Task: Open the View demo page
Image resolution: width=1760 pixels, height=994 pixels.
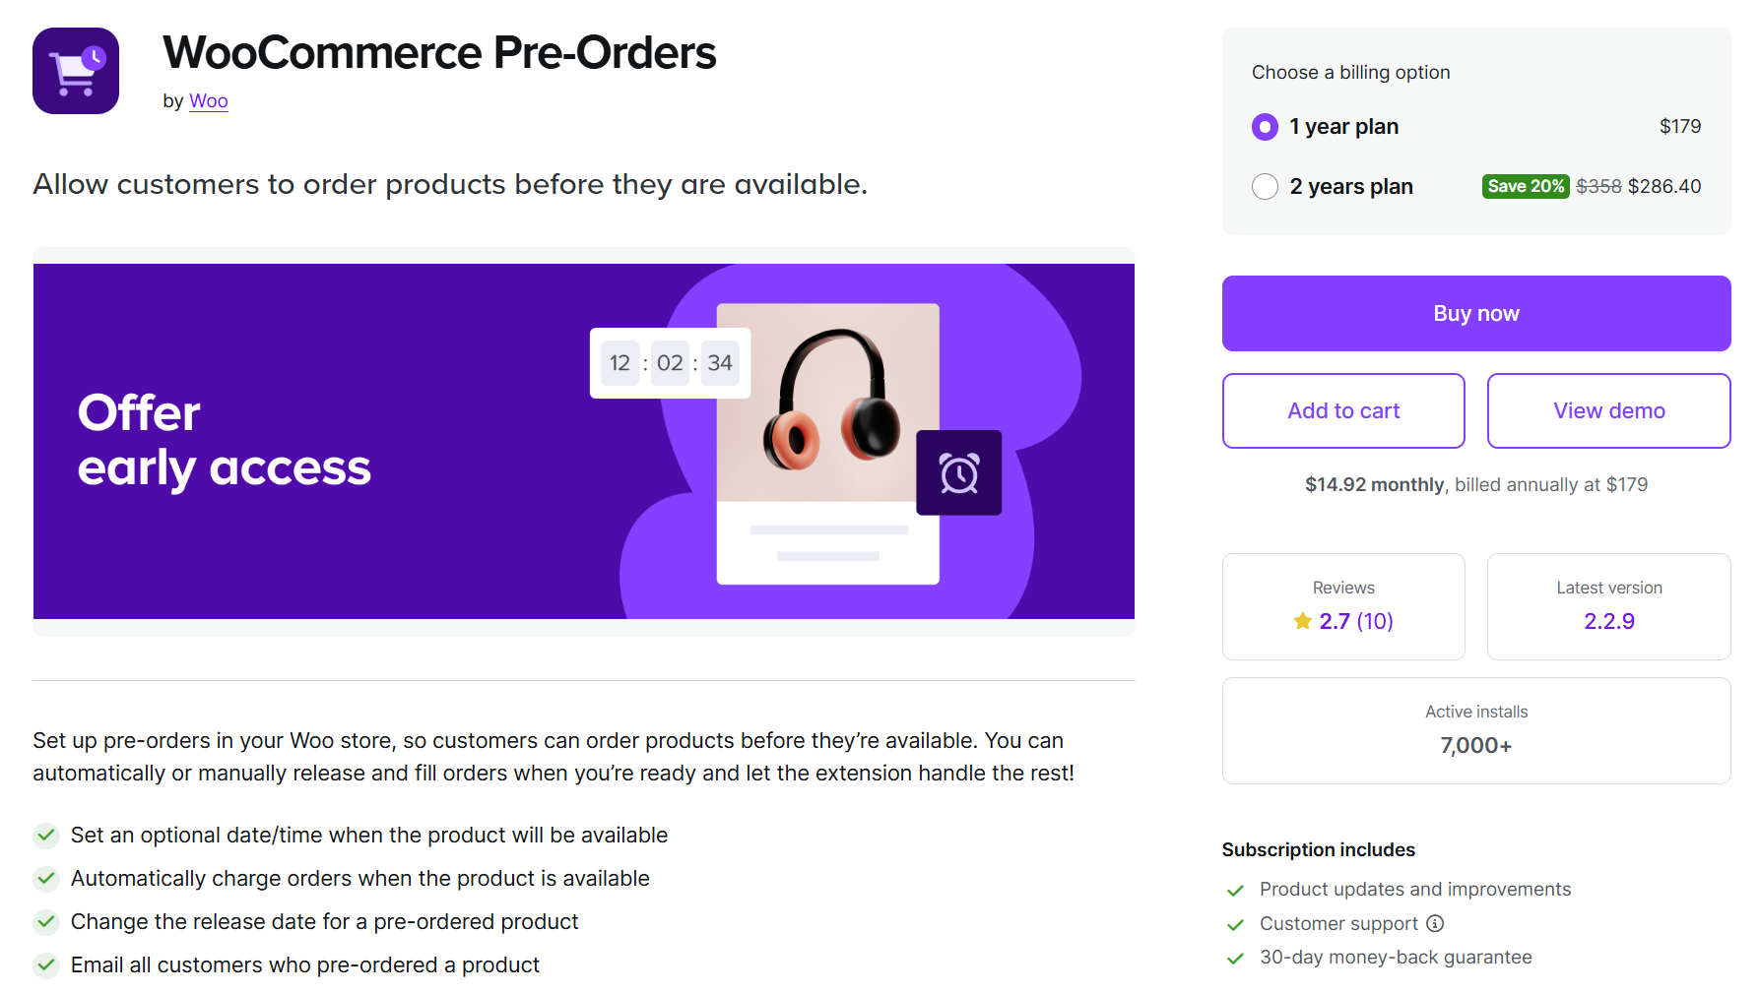Action: point(1607,410)
